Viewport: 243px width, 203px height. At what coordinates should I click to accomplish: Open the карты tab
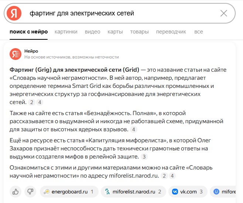115,32
